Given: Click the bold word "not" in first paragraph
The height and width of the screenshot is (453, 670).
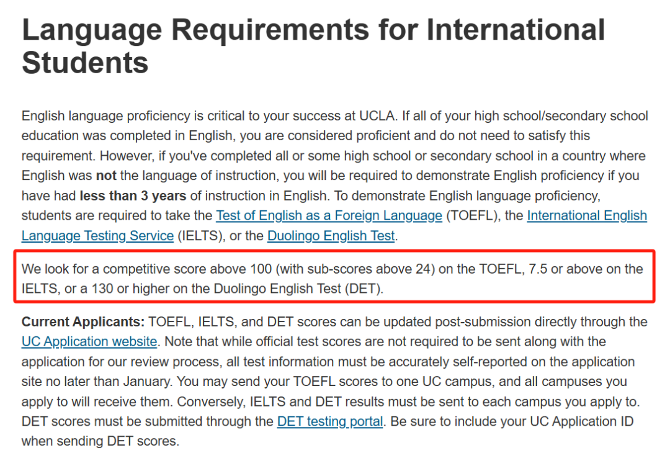Looking at the screenshot, I should point(107,176).
